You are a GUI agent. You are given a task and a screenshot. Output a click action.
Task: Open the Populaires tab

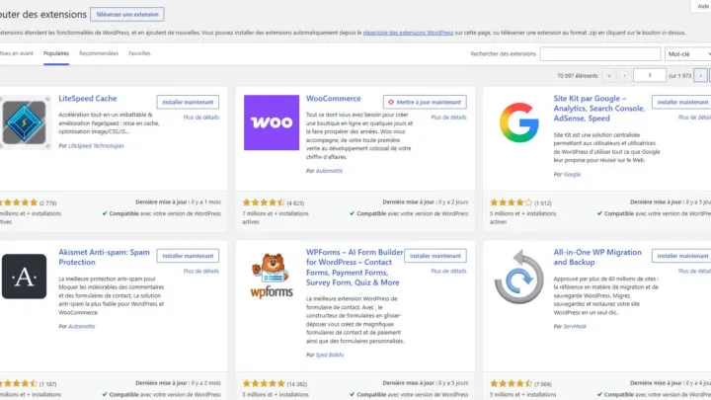pyautogui.click(x=56, y=53)
